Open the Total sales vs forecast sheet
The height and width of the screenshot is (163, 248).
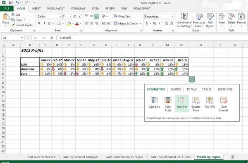click(x=41, y=157)
